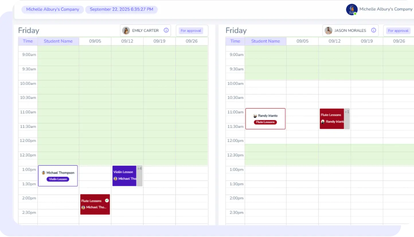Click the purple Violin Lesson tag
This screenshot has height=237, width=414.
click(58, 179)
